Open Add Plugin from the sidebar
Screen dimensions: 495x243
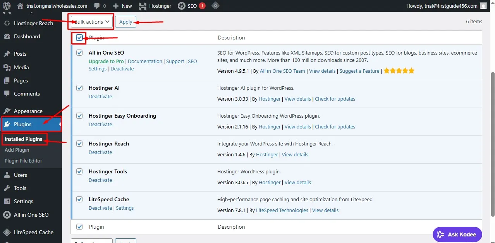(17, 150)
